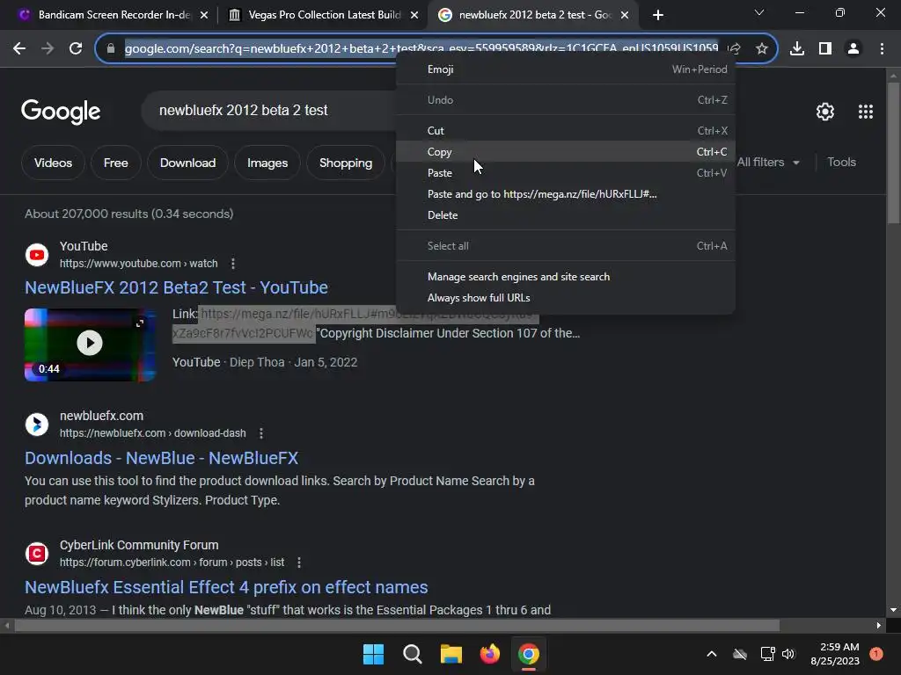Bookmark this tab with the star icon
Image resolution: width=901 pixels, height=675 pixels.
click(x=761, y=49)
